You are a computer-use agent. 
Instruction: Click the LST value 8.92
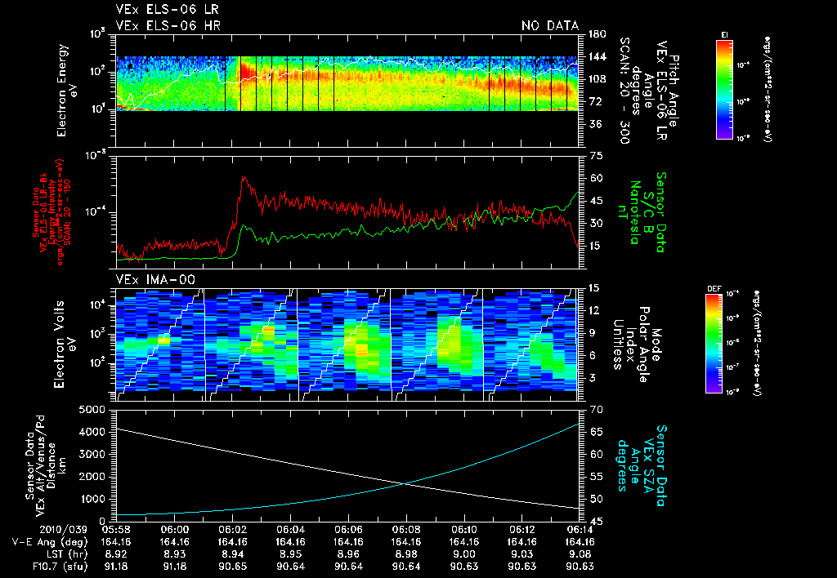click(116, 554)
